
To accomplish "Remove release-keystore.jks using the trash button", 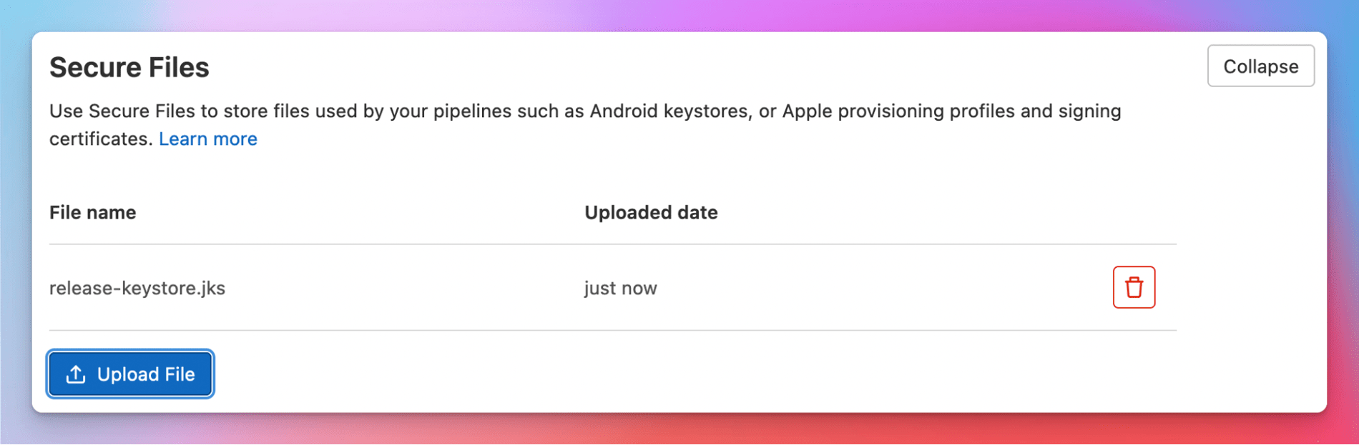I will (1134, 287).
